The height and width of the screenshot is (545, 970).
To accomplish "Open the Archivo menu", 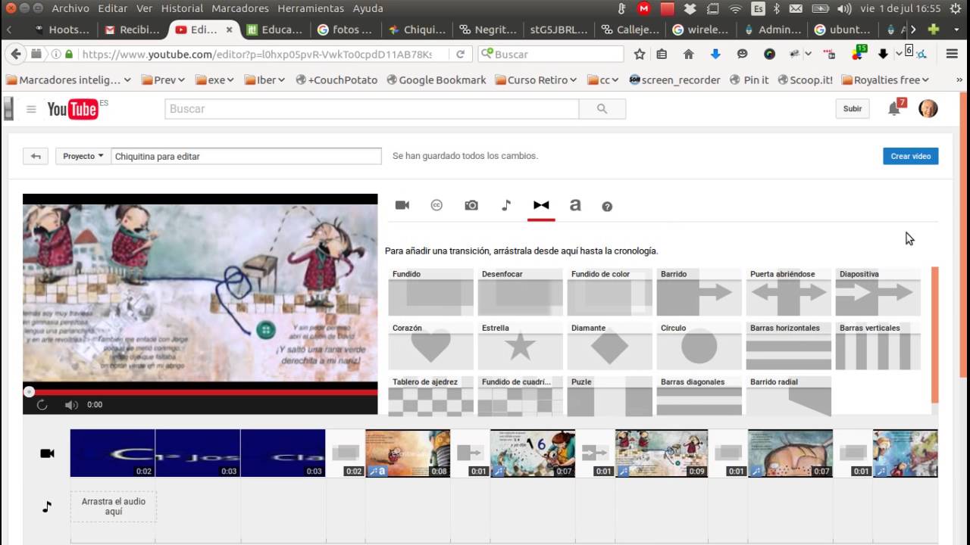I will (x=70, y=8).
